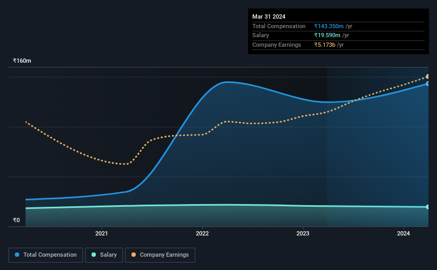Viewport: 437px width, 270px height.
Task: Click the ₹5.173b company earnings value
Action: coord(325,45)
